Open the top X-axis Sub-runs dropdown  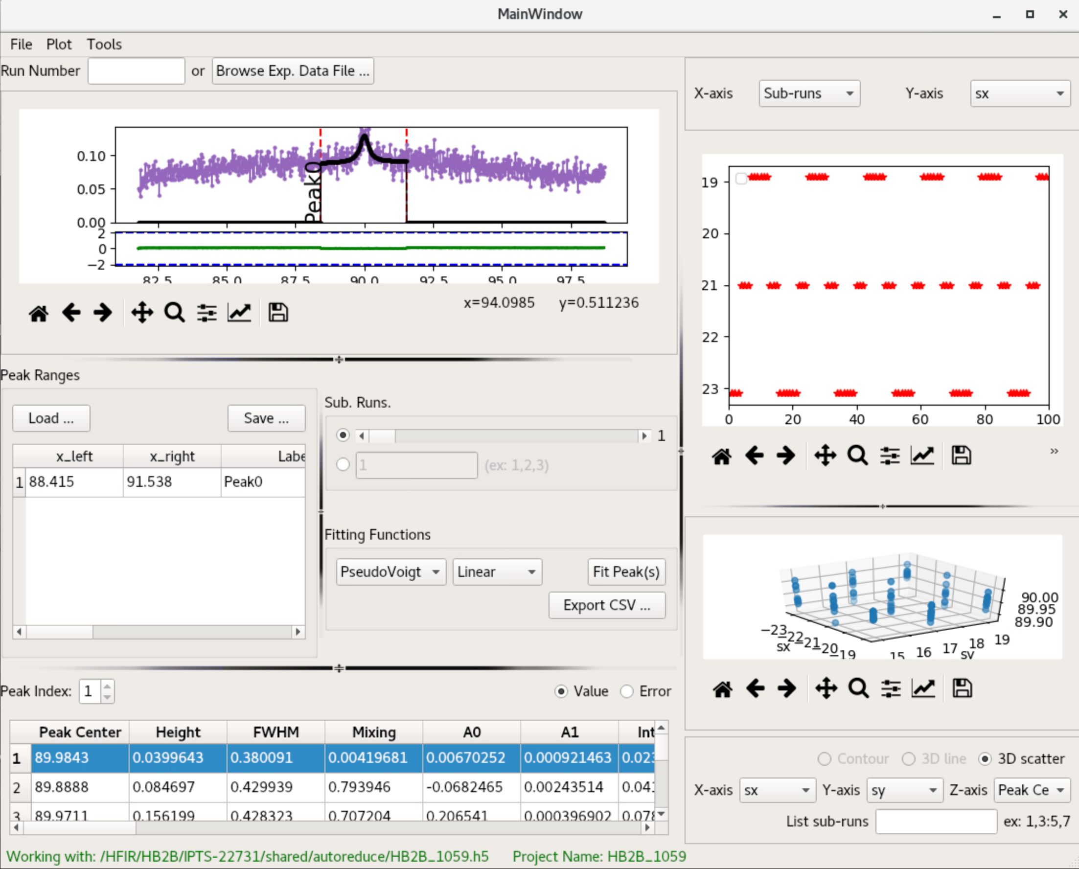click(x=810, y=93)
